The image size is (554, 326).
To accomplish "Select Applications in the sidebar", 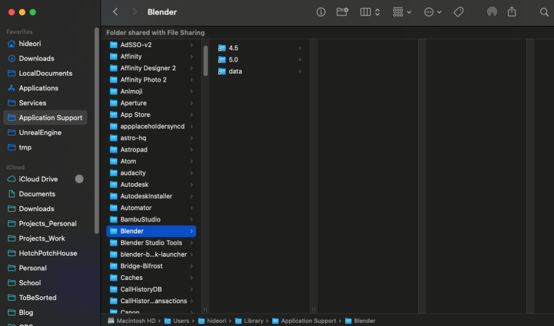I will click(x=38, y=88).
